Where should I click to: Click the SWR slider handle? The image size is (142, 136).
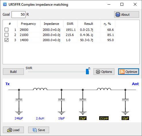point(87,71)
